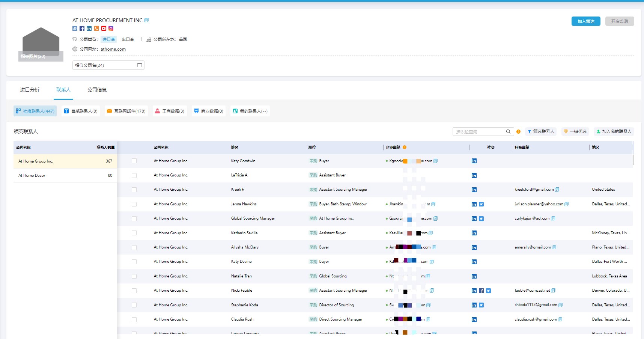Copy kreeli.ford@gmail.com using its copy icon
Screen dimensions: 644x339
(557, 190)
